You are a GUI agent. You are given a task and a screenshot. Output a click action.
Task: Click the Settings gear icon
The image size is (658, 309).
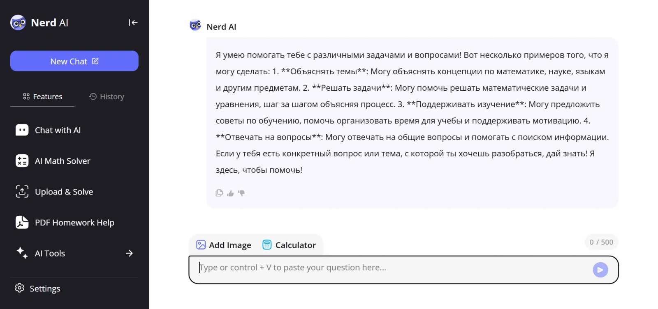tap(19, 288)
